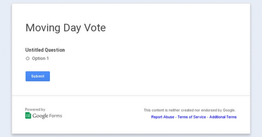Select the Option 1 radio button
The height and width of the screenshot is (137, 262).
coord(28,59)
